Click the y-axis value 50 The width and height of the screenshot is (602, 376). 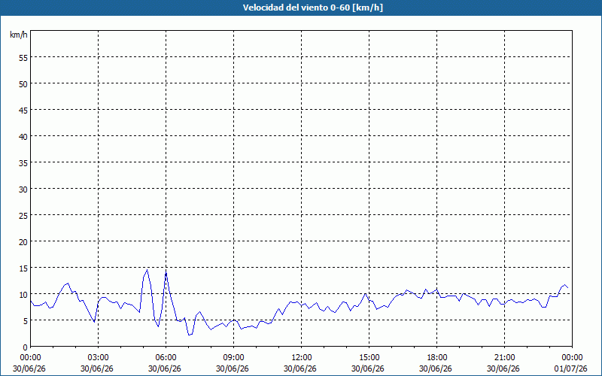point(23,84)
